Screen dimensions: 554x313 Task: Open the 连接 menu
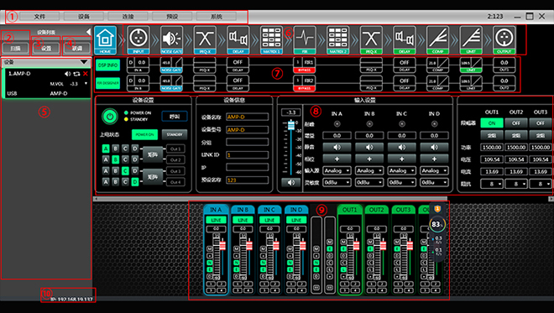[128, 16]
